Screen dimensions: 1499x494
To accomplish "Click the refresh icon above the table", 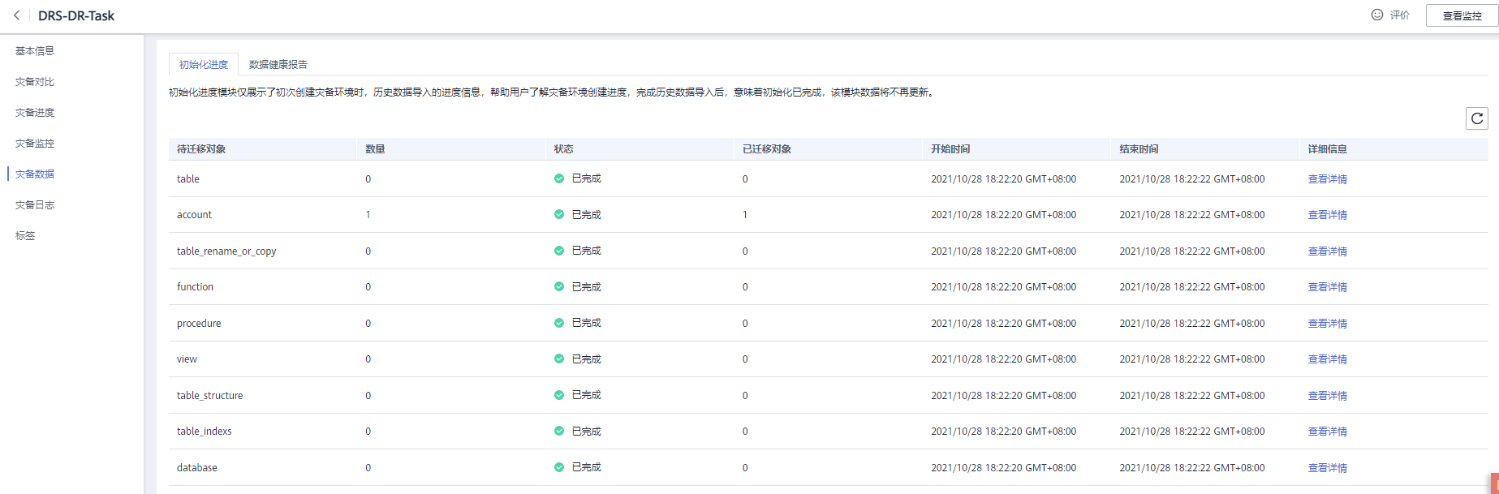I will tap(1477, 118).
